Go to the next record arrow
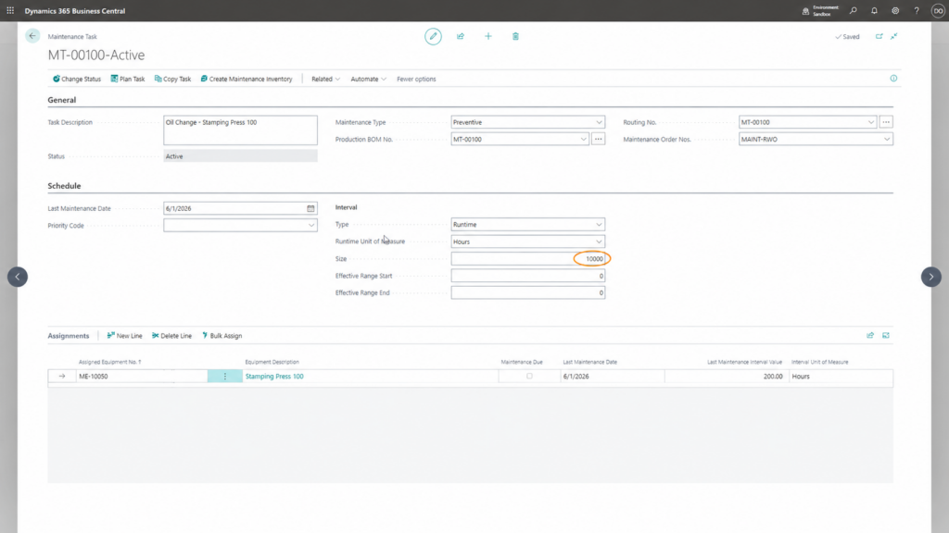 (x=930, y=277)
